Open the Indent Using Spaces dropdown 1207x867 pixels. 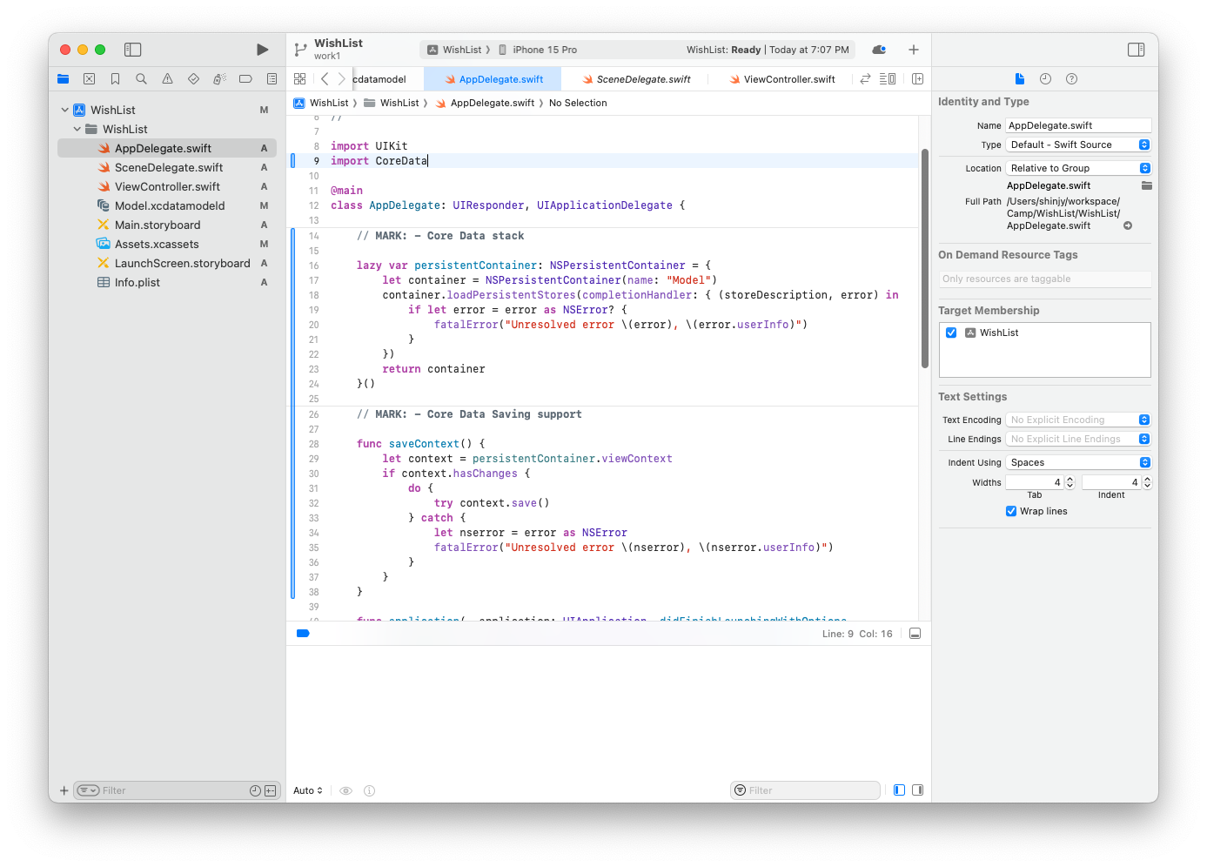(x=1078, y=462)
